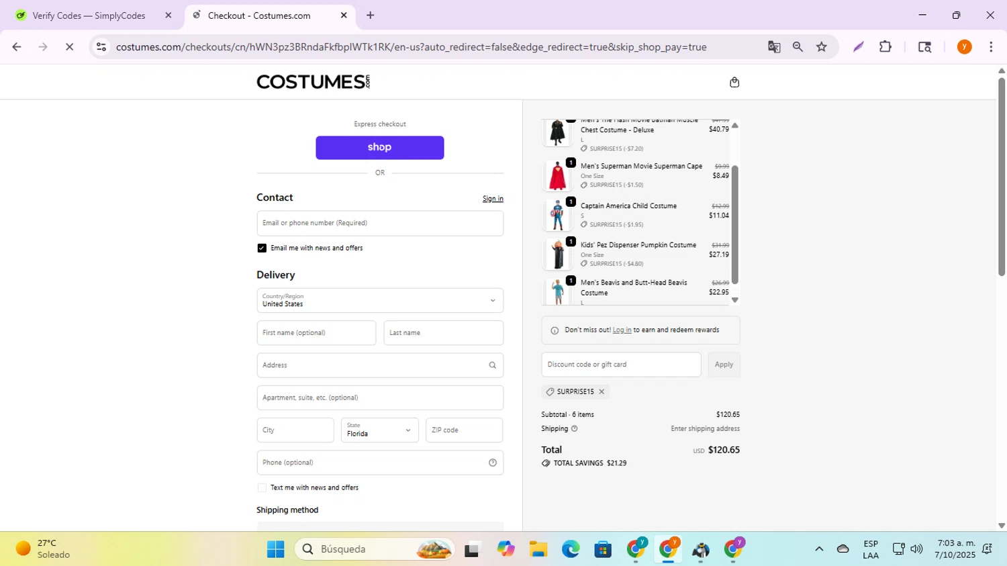Open the side panel icon
The height and width of the screenshot is (566, 1007).
pos(924,47)
